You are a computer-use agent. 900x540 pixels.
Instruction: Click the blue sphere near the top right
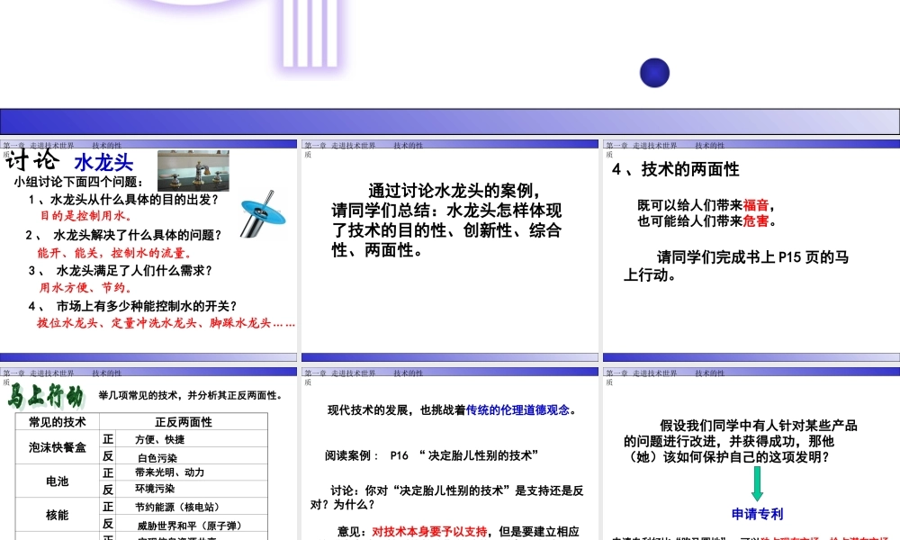pyautogui.click(x=654, y=73)
